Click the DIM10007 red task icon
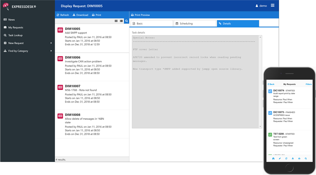 (x=60, y=87)
